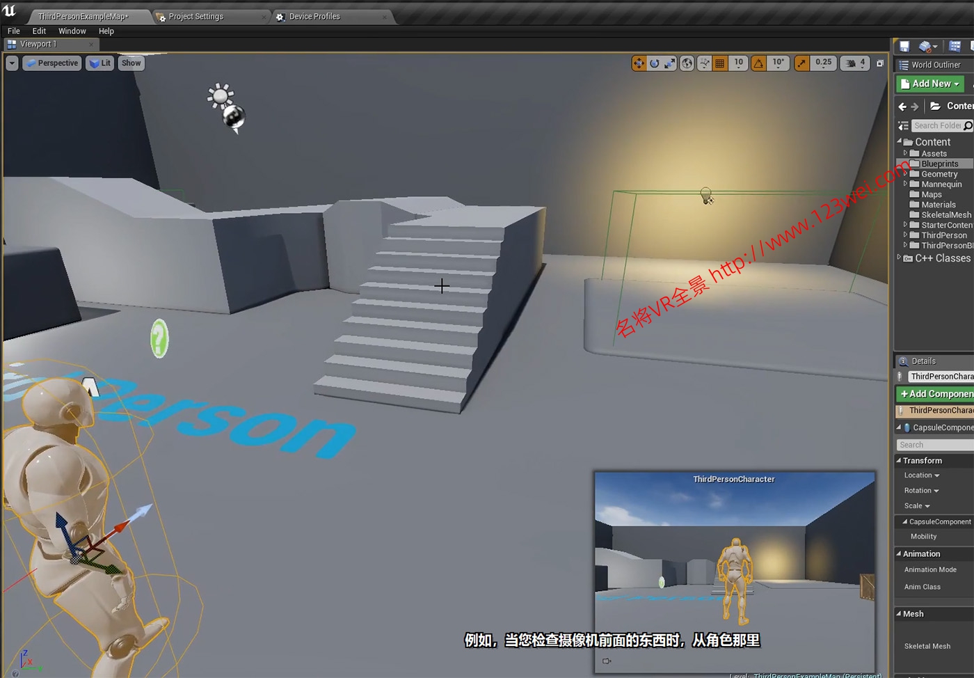Click the surface snapping icon
Screen dimensions: 974x678
click(705, 63)
